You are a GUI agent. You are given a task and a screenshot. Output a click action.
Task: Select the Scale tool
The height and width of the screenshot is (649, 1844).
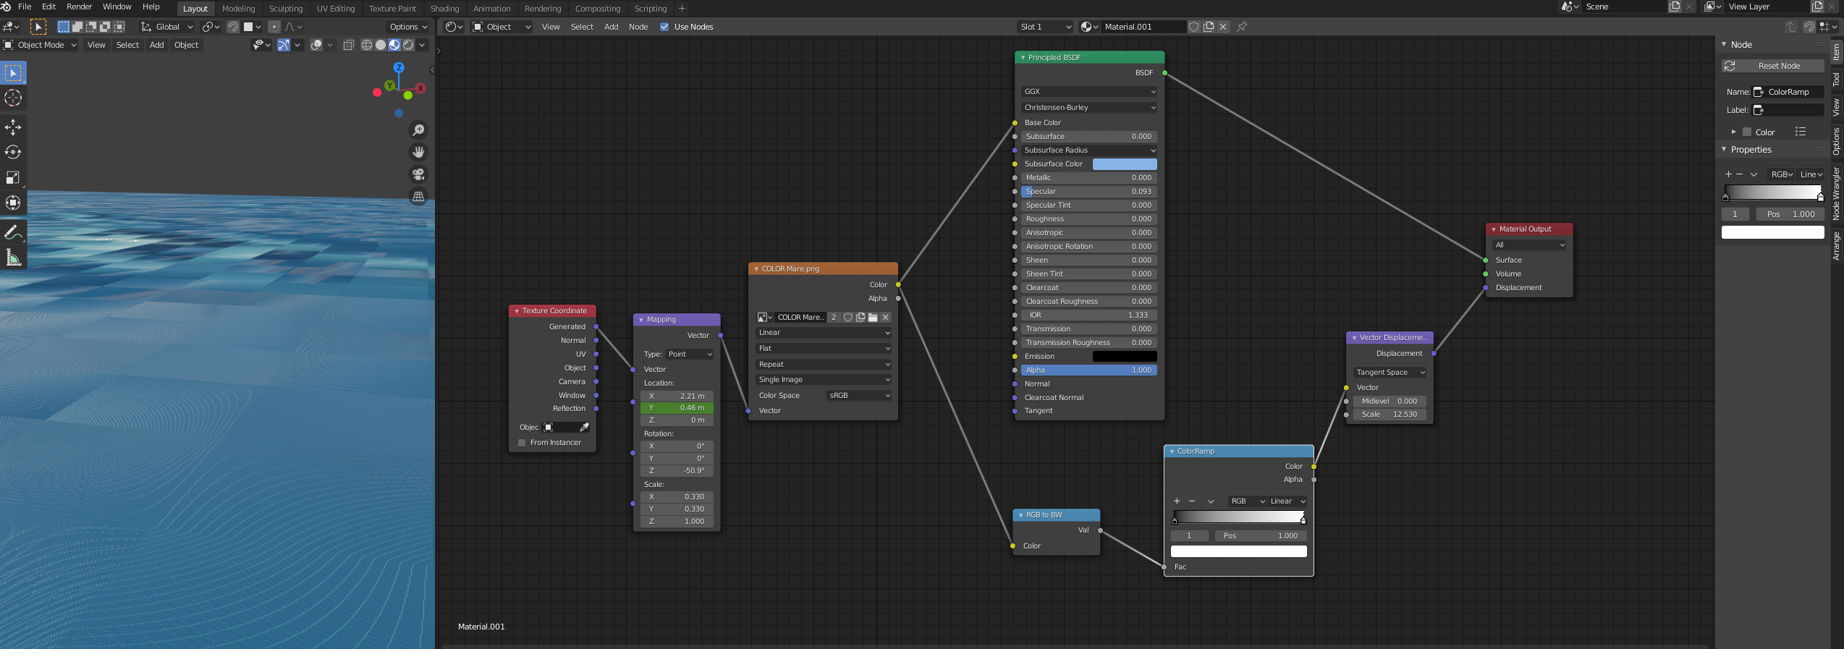(x=13, y=177)
